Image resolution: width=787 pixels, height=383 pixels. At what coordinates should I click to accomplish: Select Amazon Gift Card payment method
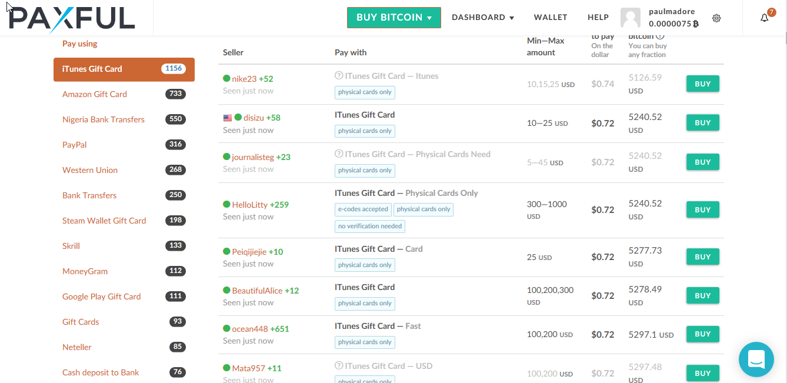point(95,94)
